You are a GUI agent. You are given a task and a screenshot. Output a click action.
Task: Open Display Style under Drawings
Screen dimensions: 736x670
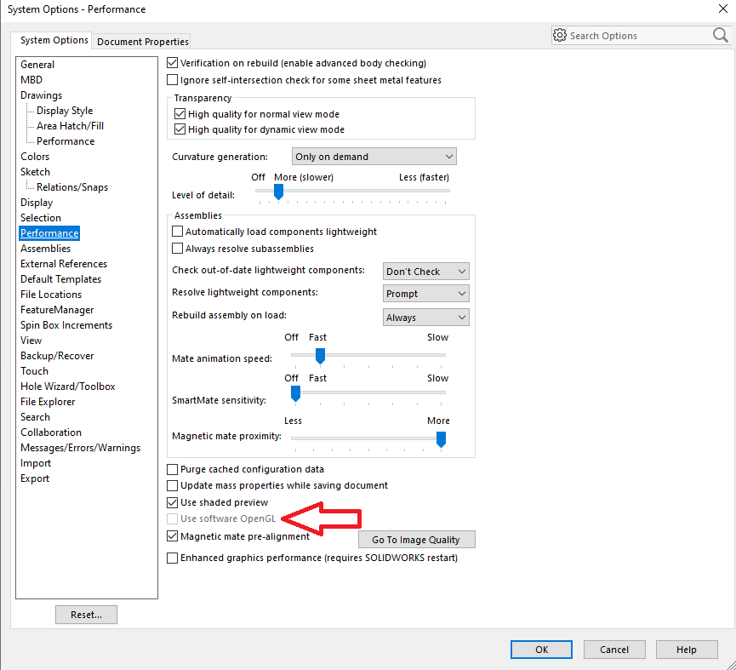(x=65, y=111)
